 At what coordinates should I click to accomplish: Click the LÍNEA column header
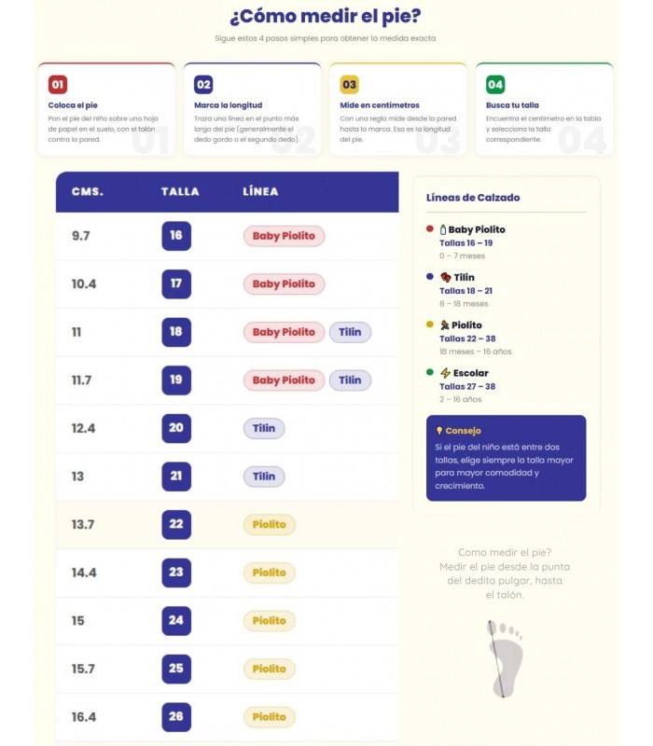(x=260, y=192)
